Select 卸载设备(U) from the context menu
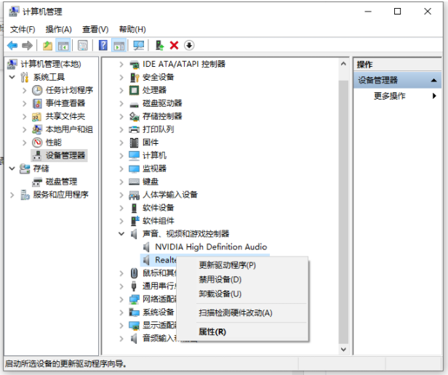Viewport: 448px width, 375px height. [220, 294]
